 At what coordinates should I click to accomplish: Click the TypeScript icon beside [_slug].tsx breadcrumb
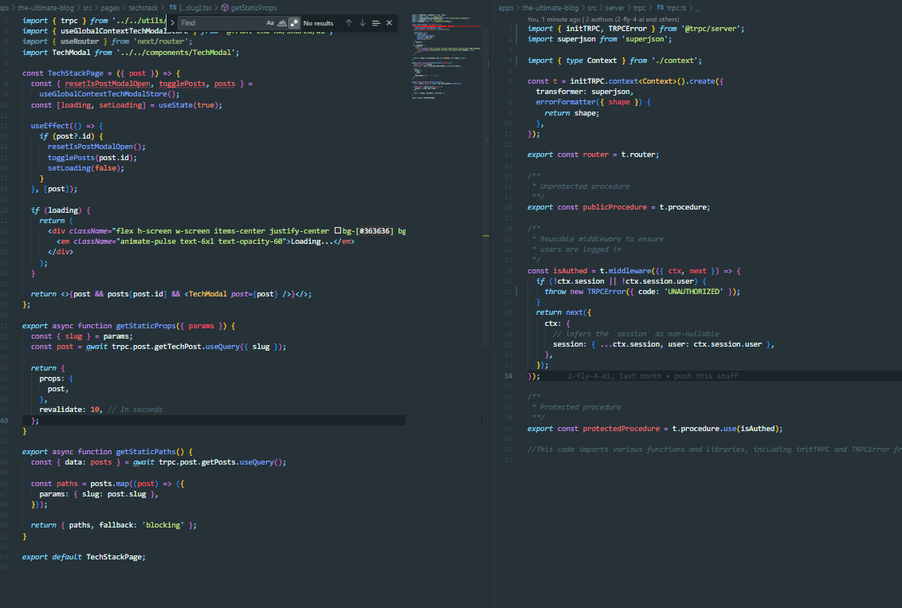(171, 6)
